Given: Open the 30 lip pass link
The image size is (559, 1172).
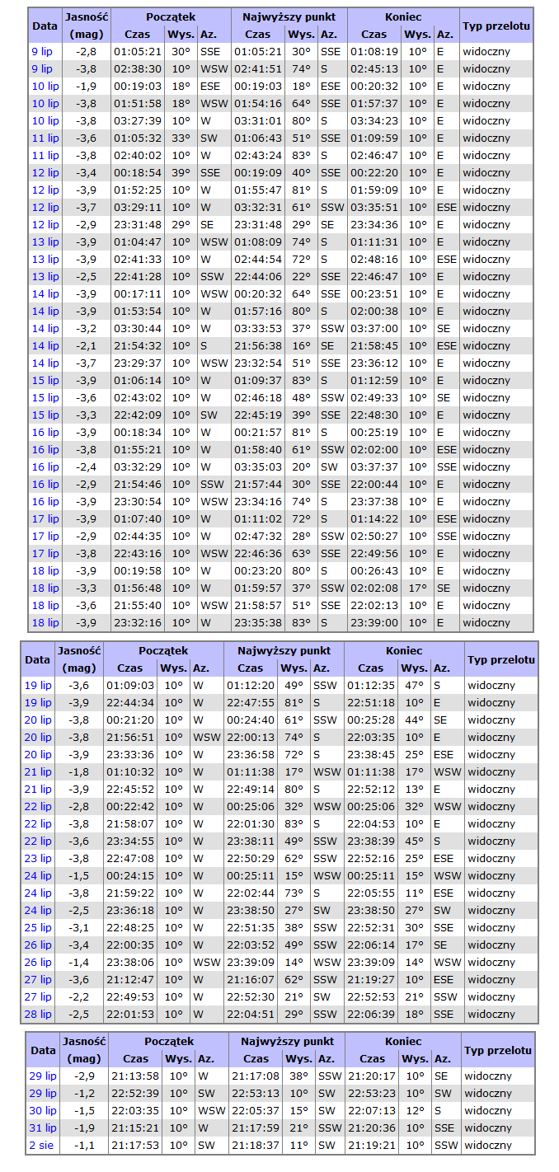Looking at the screenshot, I should pos(43,1110).
